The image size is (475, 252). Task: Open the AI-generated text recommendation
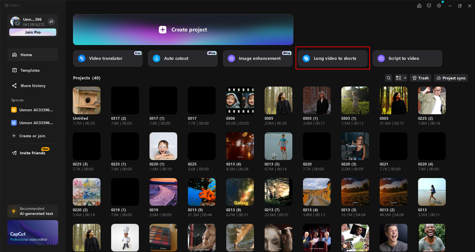pyautogui.click(x=33, y=211)
